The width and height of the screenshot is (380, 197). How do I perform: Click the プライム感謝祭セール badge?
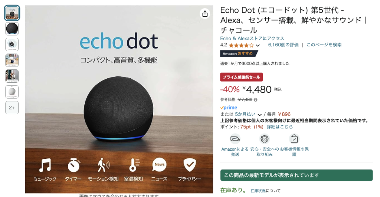pos(241,77)
